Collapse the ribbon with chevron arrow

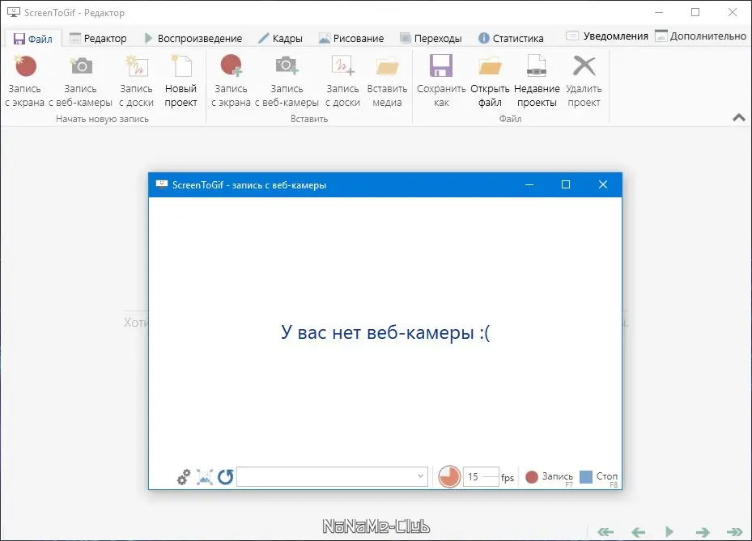point(739,117)
